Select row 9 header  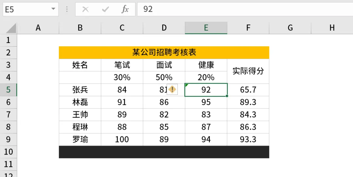8,140
